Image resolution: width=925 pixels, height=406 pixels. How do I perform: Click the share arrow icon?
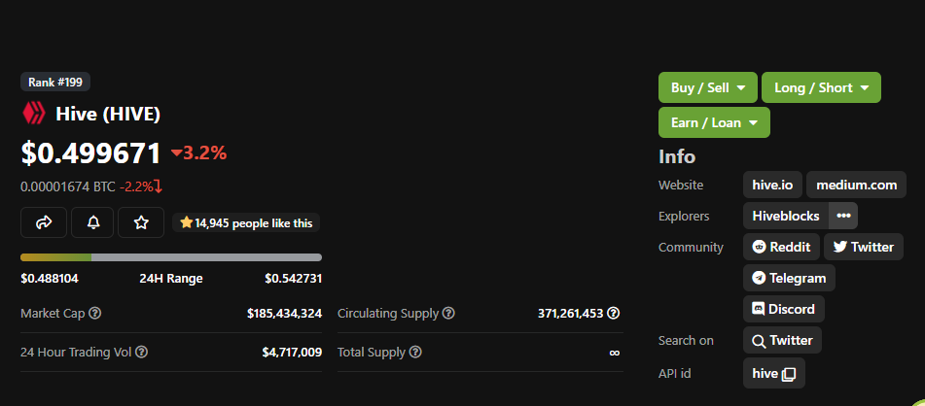tap(44, 222)
